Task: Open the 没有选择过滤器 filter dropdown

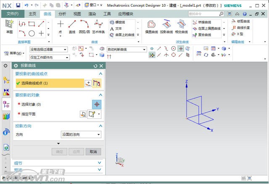Action: click(49, 50)
